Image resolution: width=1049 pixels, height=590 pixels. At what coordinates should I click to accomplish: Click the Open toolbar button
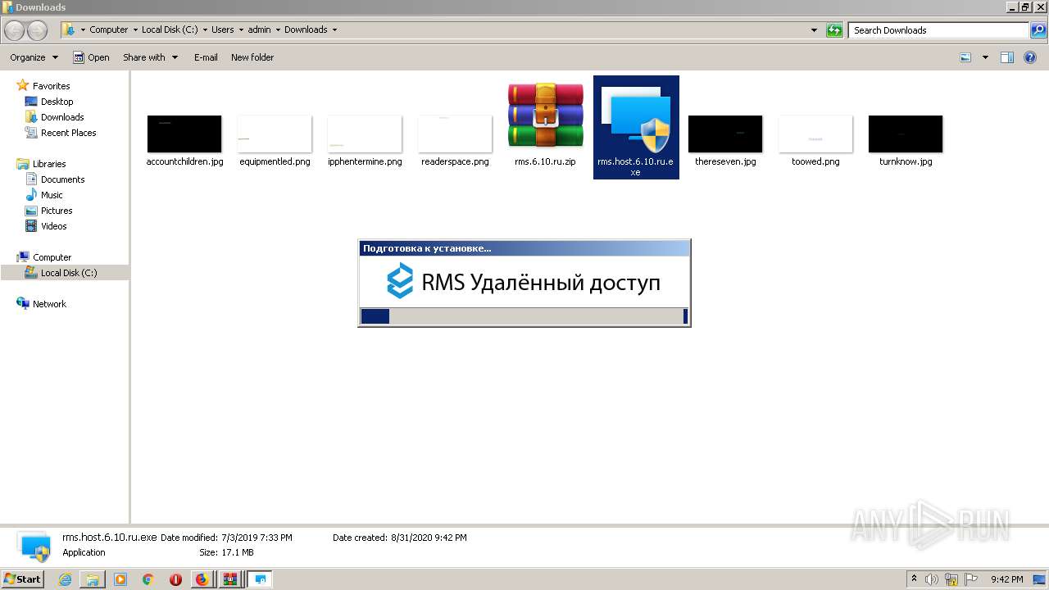(x=91, y=57)
